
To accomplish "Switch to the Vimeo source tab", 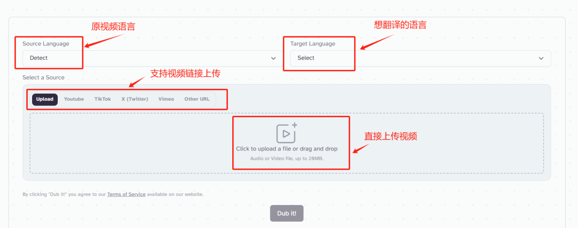I will 166,99.
